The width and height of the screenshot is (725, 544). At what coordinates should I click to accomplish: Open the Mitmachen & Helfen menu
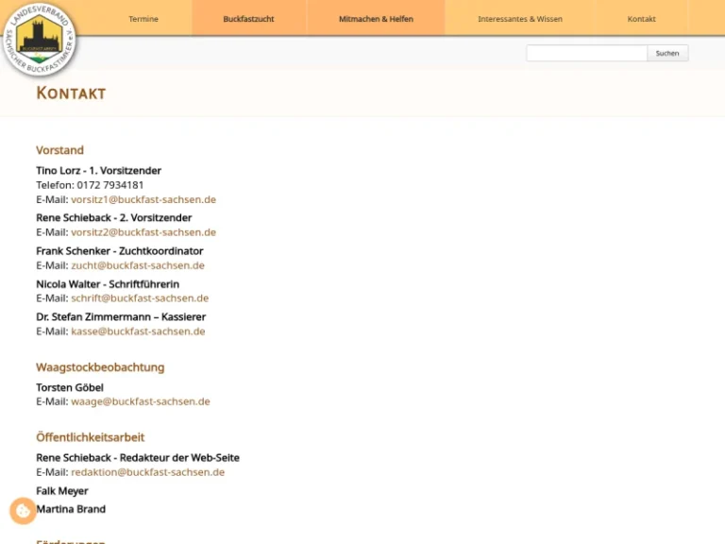click(x=376, y=19)
